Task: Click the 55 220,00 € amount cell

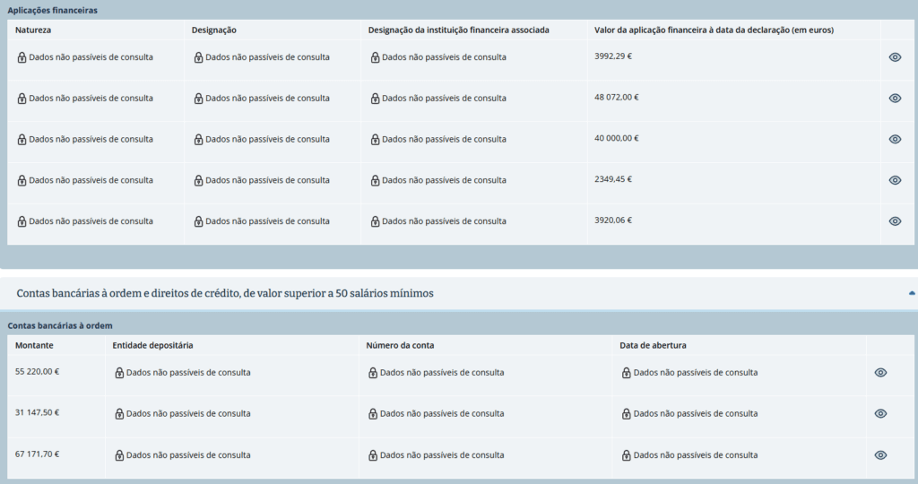Action: pos(37,371)
